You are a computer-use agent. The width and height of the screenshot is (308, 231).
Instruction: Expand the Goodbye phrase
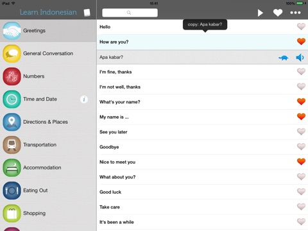coord(202,147)
